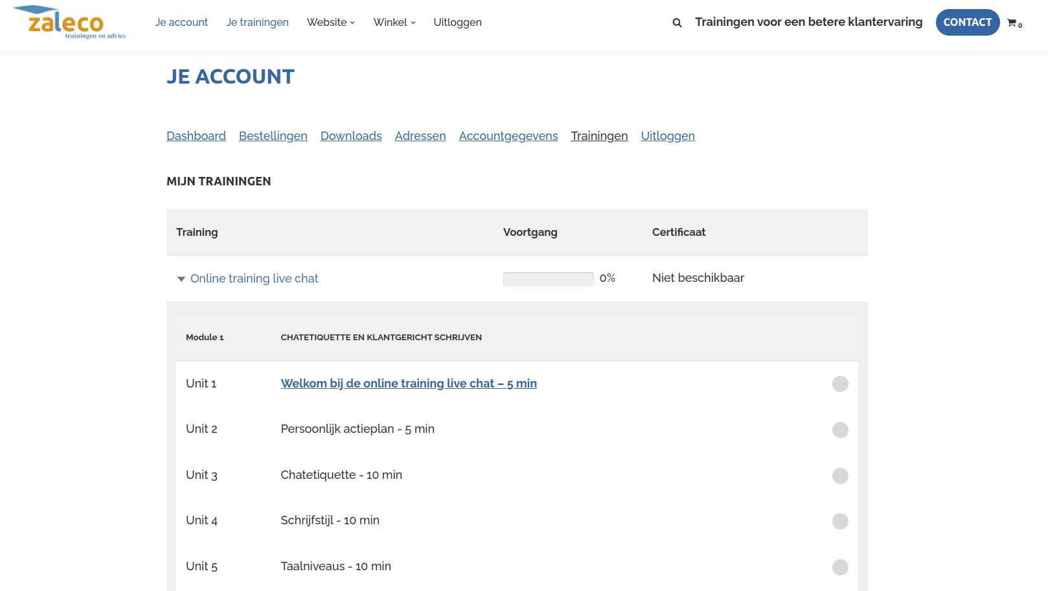
Task: Open the search magnifier icon
Action: click(x=677, y=23)
